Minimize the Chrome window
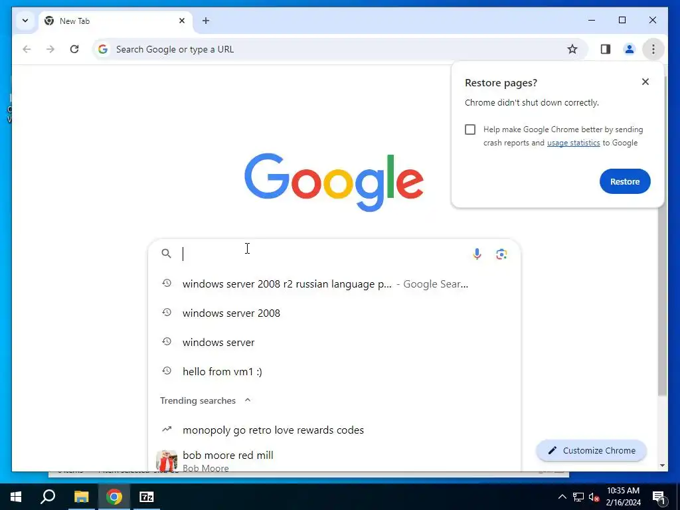 [592, 20]
